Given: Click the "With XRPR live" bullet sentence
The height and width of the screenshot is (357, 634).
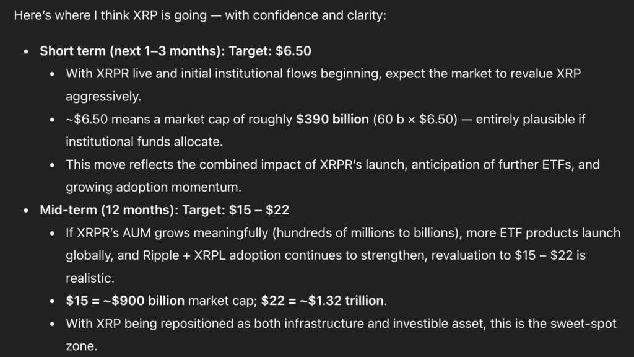Looking at the screenshot, I should [322, 74].
